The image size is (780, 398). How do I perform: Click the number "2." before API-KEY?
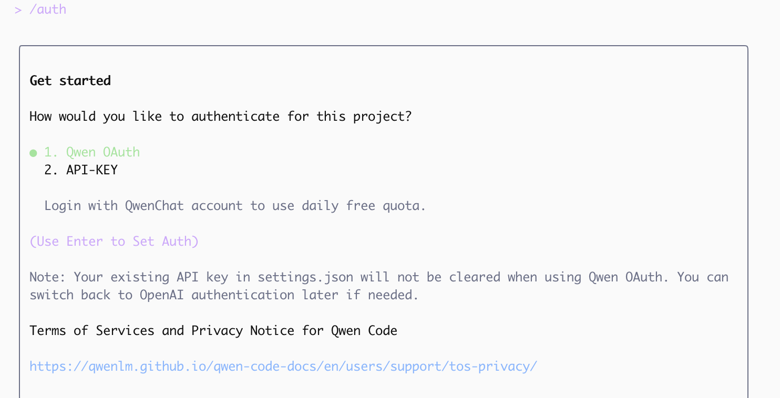point(52,170)
